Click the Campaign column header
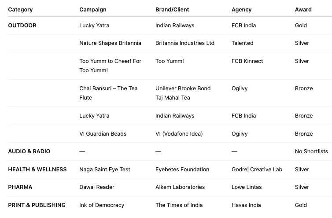The image size is (332, 218). click(92, 9)
